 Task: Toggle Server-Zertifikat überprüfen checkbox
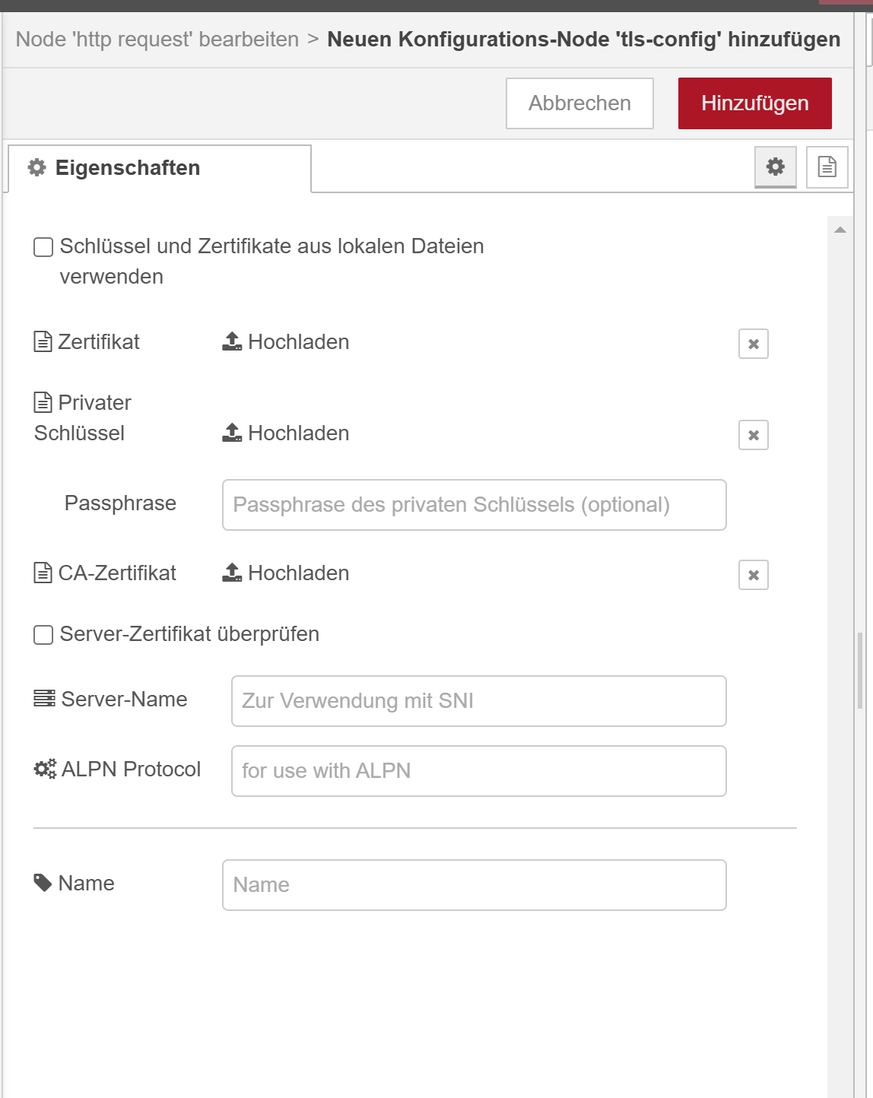pos(43,635)
